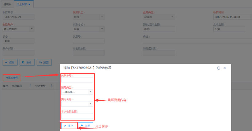Click background 保存 button with checkmark
The width and height of the screenshot is (252, 131).
(10, 62)
